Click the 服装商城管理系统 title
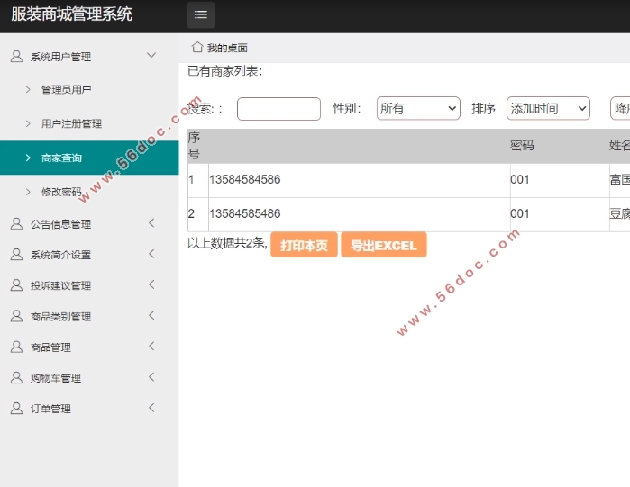The width and height of the screenshot is (630, 487). coord(71,14)
